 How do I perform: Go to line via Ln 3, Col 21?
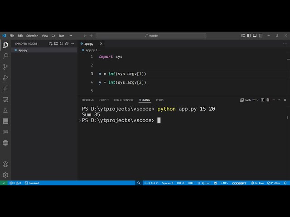tap(151, 183)
